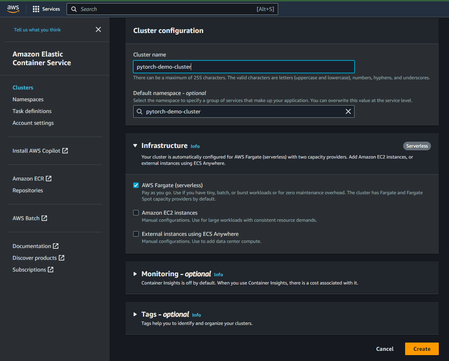Image resolution: width=449 pixels, height=361 pixels.
Task: Expand the Tags optional section
Action: (135, 314)
